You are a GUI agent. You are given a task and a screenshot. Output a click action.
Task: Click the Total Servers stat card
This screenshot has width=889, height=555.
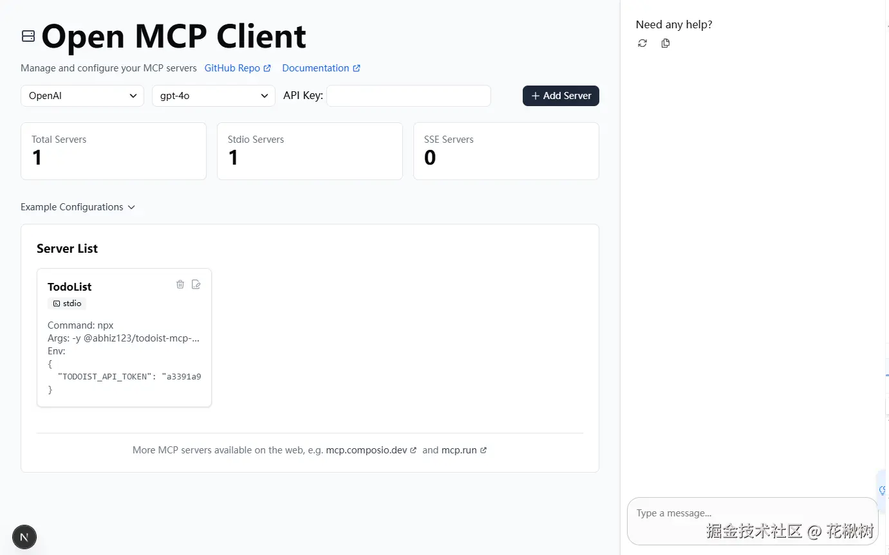(x=113, y=151)
